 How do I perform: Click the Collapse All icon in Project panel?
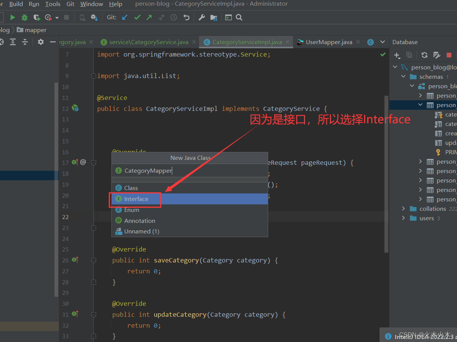[25, 42]
